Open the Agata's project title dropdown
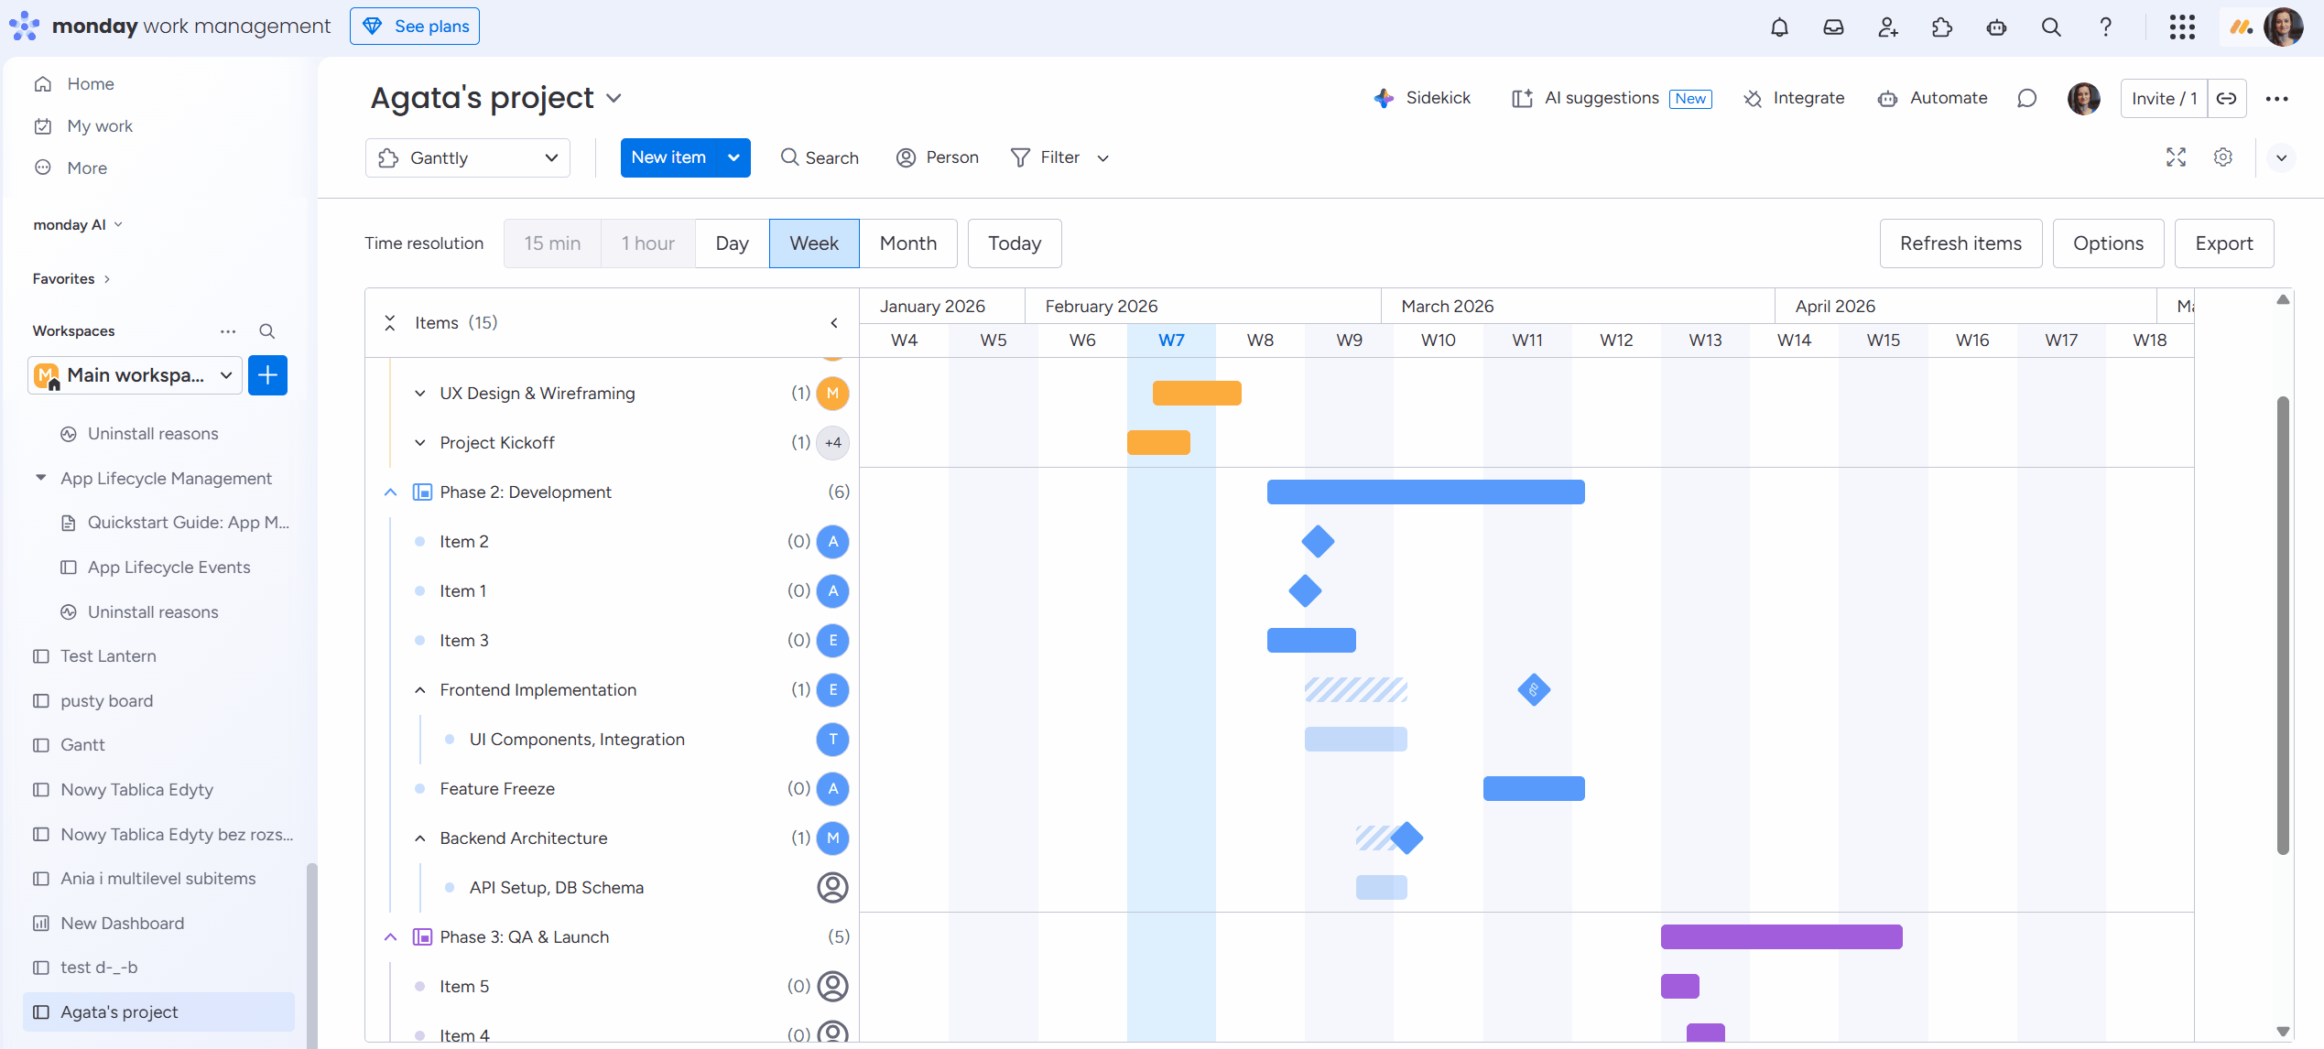 [x=614, y=98]
